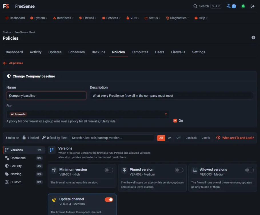Click the Status breadcrumb link

(x=7, y=32)
